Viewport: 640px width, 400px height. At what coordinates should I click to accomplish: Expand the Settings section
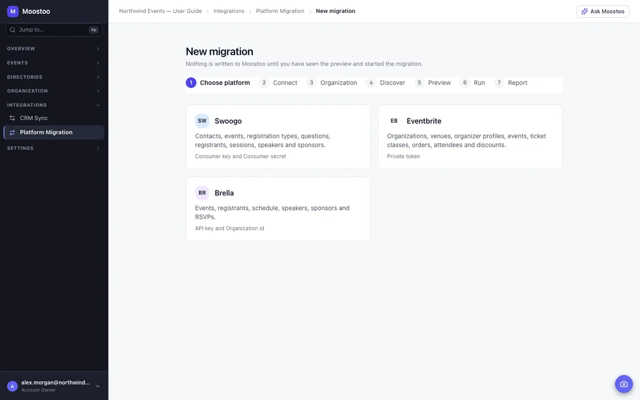coord(54,148)
